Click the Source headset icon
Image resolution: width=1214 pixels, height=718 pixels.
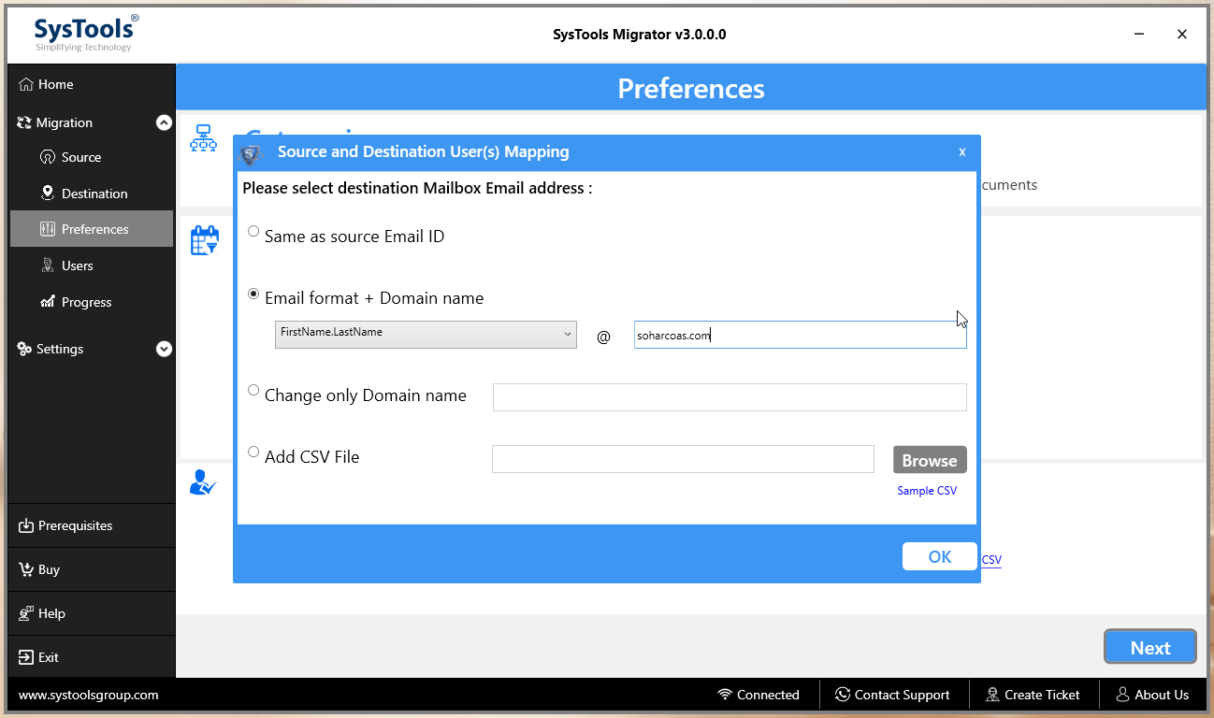click(x=48, y=157)
